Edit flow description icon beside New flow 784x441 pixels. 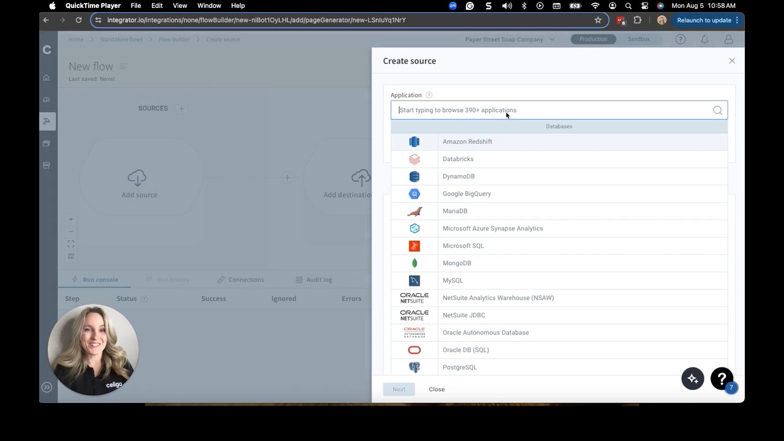click(123, 66)
